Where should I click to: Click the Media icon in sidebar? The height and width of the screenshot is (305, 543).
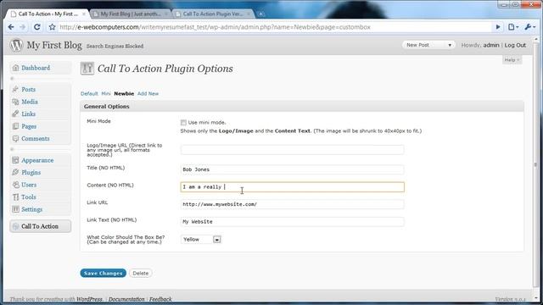(x=15, y=102)
